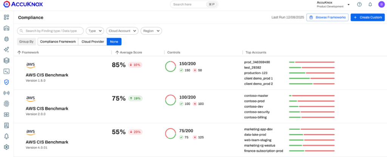Open the settings gear in sidebar
This screenshot has width=387, height=157.
pos(6,147)
